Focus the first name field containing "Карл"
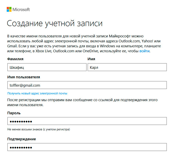Screen dimensions: 172x154 [x=127, y=67]
